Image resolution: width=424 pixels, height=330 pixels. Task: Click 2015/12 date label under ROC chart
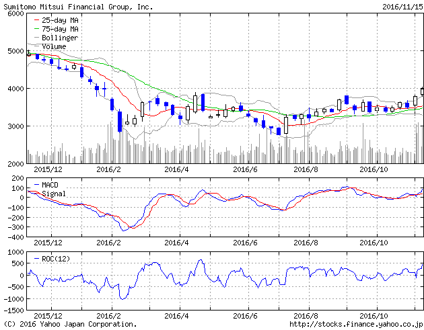pyautogui.click(x=48, y=315)
